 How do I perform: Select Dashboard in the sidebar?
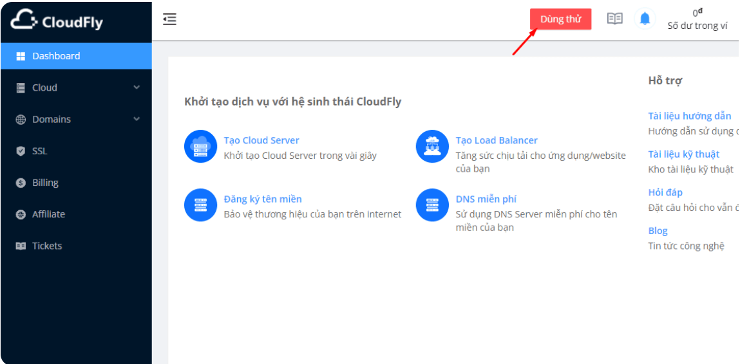click(x=56, y=56)
